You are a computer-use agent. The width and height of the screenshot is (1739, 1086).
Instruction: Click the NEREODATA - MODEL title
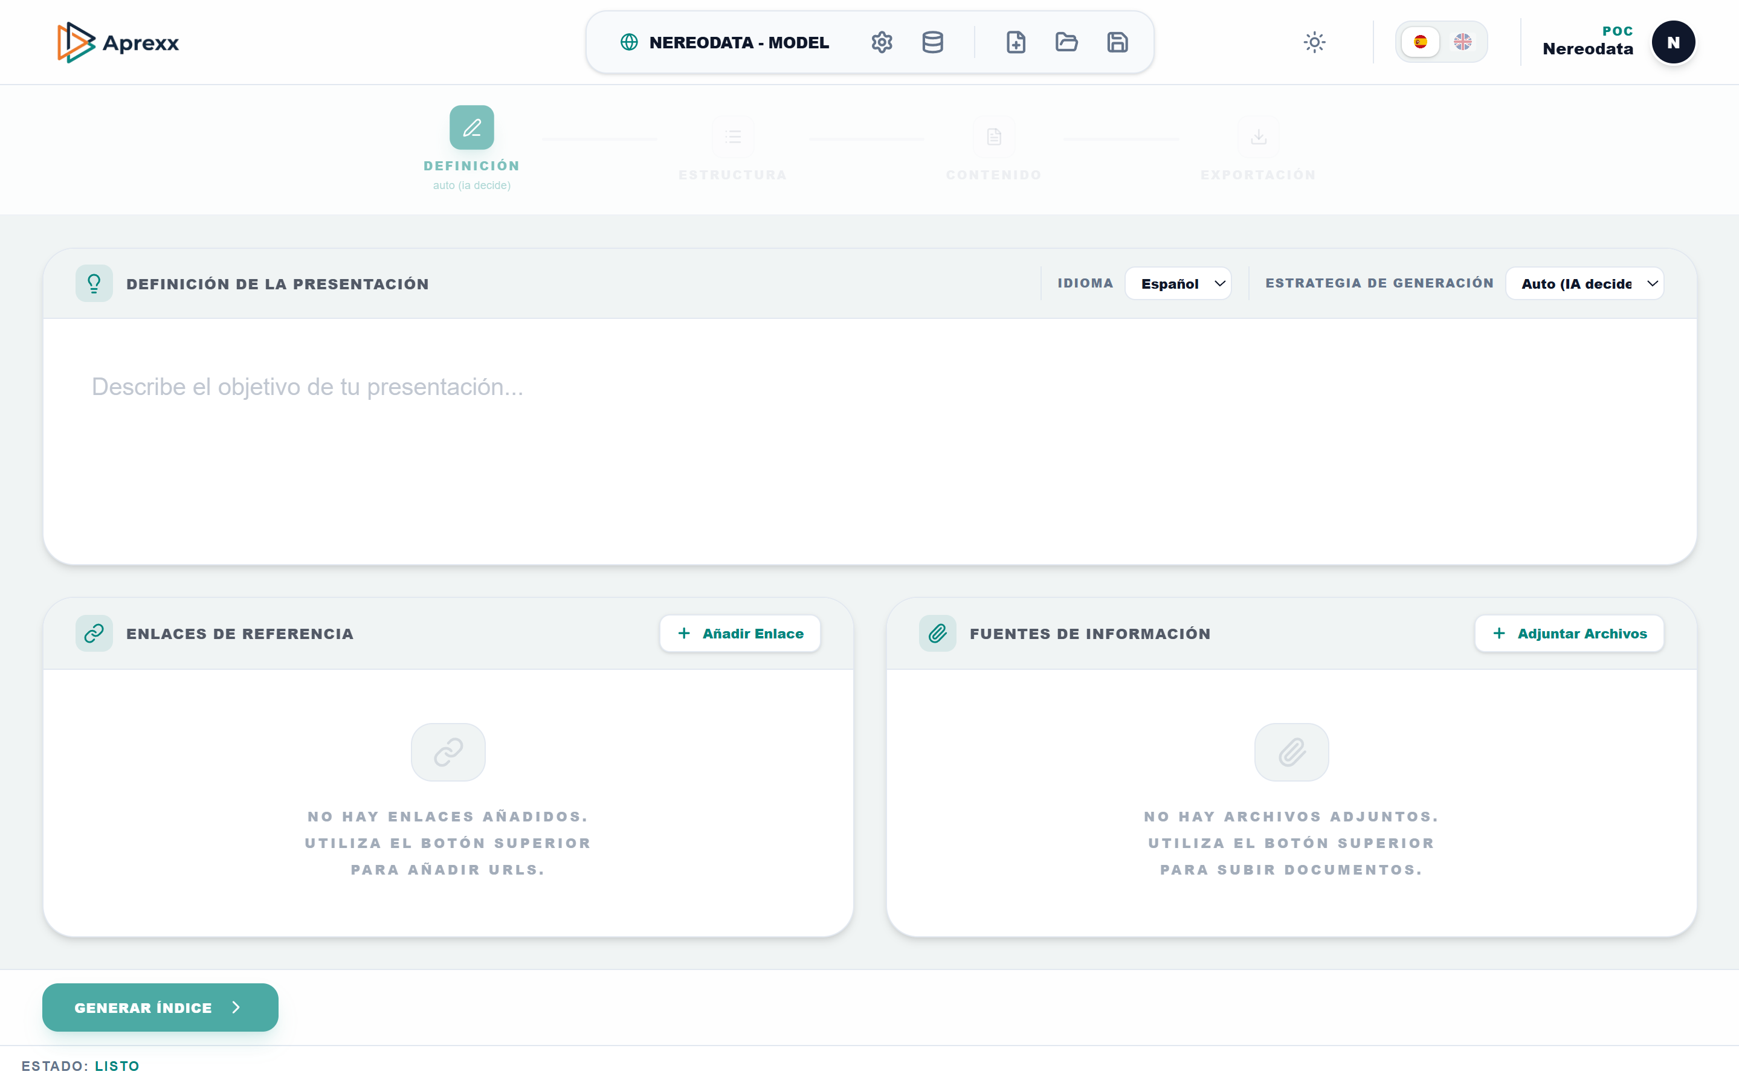(x=739, y=42)
